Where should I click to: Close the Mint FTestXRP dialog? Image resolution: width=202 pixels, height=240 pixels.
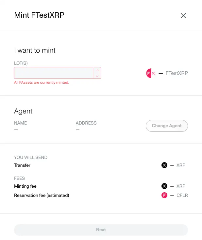[x=183, y=15]
